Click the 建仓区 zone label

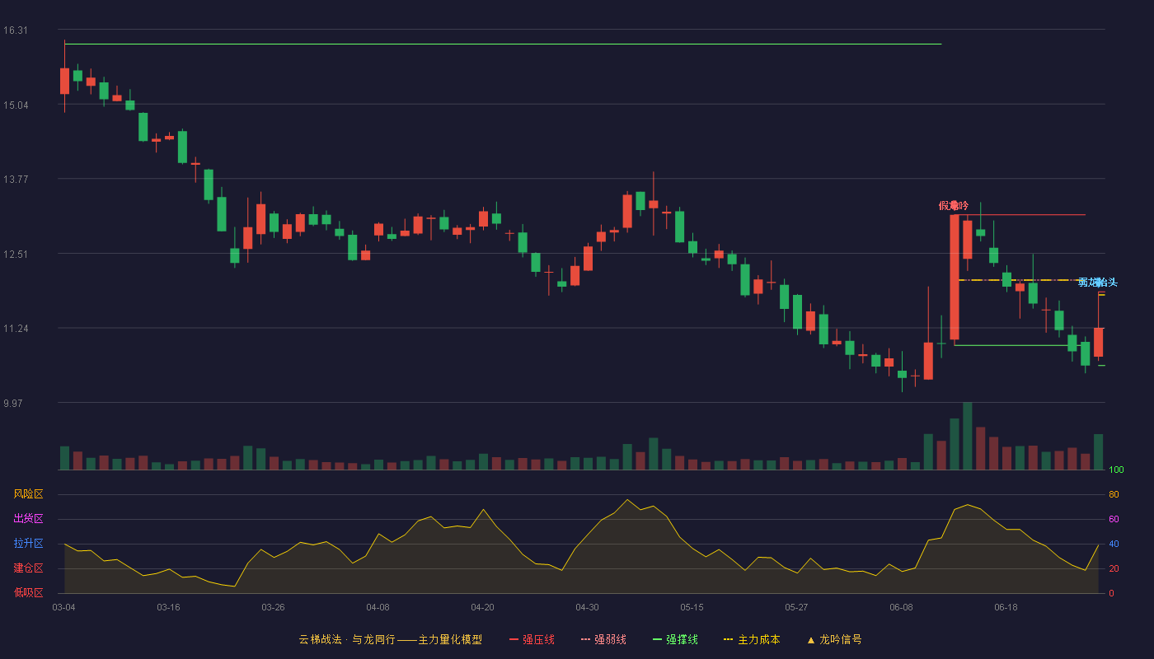(28, 568)
